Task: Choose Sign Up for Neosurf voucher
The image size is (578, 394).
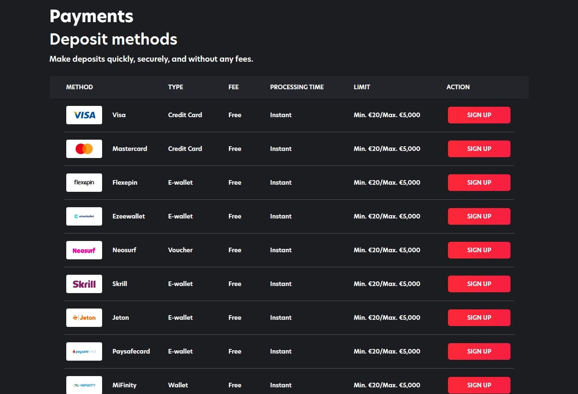Action: tap(479, 250)
